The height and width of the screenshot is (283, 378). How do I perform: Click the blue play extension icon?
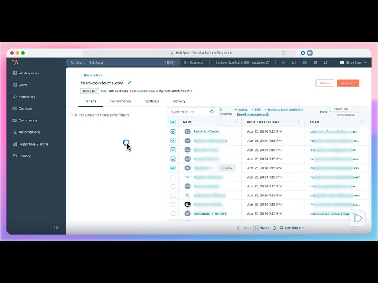tap(303, 53)
